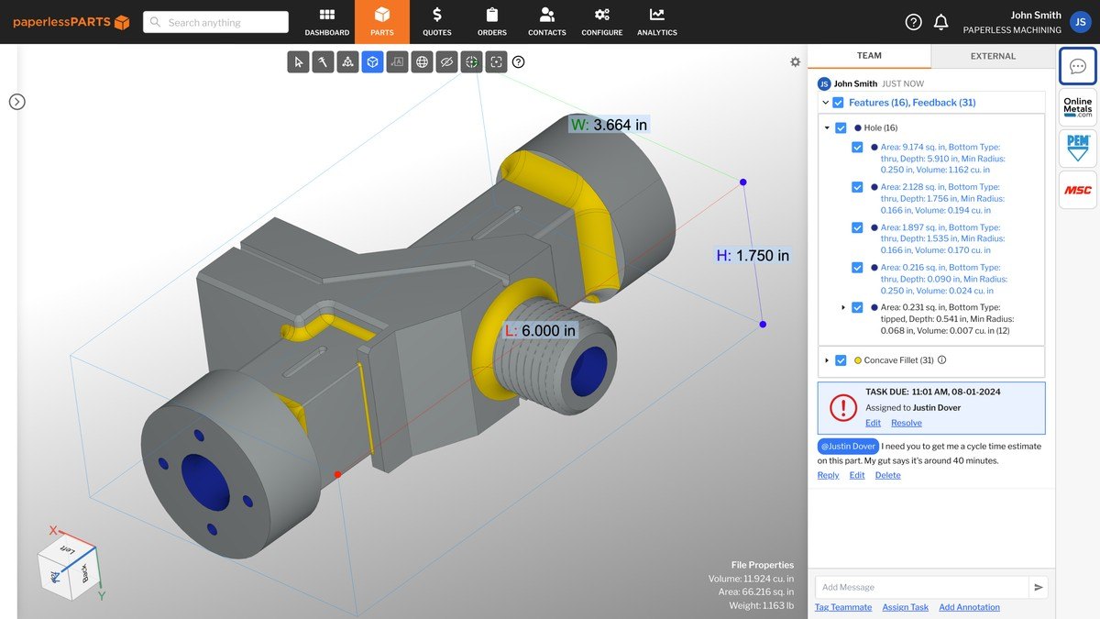Screen dimensions: 1100x619
Task: Open viewer settings gear icon
Action: coord(795,61)
